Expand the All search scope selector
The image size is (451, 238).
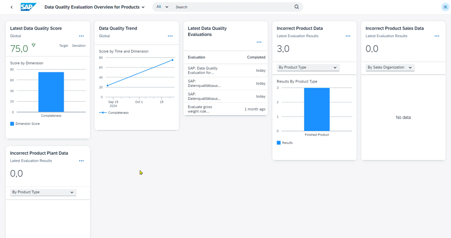[x=162, y=7]
